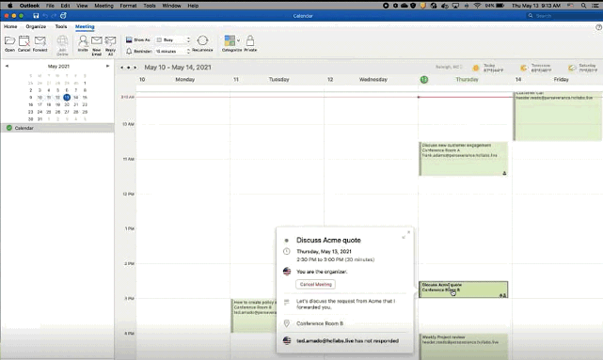Go to the next week arrow
The height and width of the screenshot is (360, 603).
click(135, 68)
